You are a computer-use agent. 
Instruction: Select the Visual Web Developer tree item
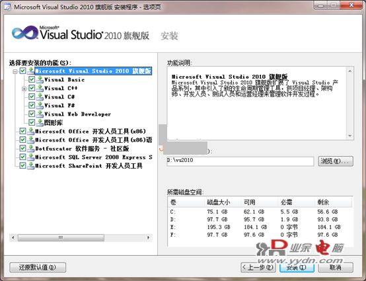pyautogui.click(x=77, y=114)
